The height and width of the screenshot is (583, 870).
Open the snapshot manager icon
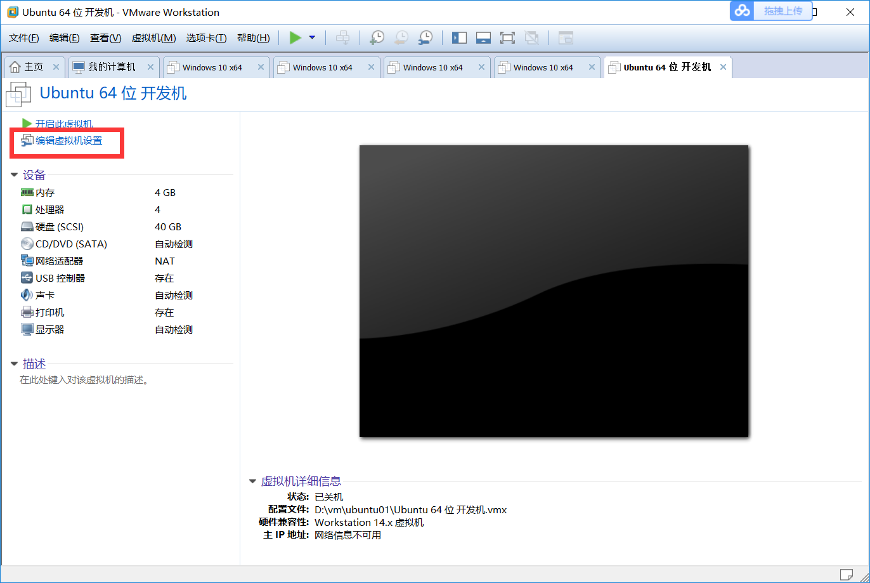[425, 38]
